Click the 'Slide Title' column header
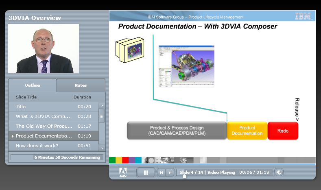This screenshot has height=190, width=321. click(26, 97)
